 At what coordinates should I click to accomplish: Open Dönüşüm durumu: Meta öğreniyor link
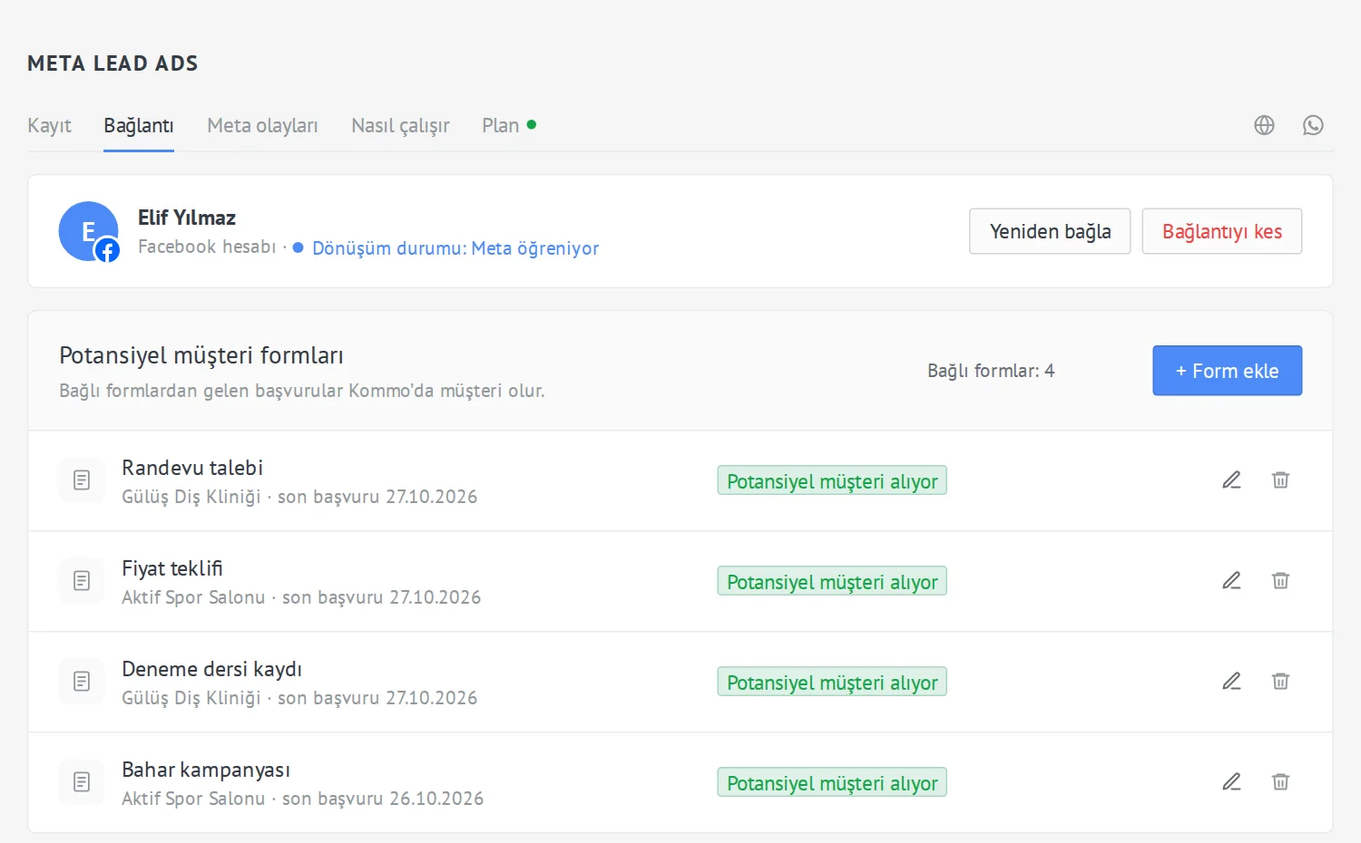(x=455, y=248)
